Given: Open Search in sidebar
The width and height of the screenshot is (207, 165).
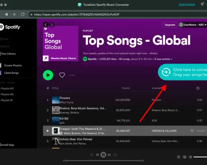Looking at the screenshot, I should click(5, 46).
